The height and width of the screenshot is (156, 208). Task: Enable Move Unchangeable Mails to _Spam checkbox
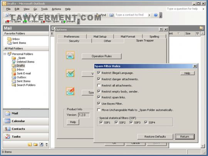tap(99, 110)
